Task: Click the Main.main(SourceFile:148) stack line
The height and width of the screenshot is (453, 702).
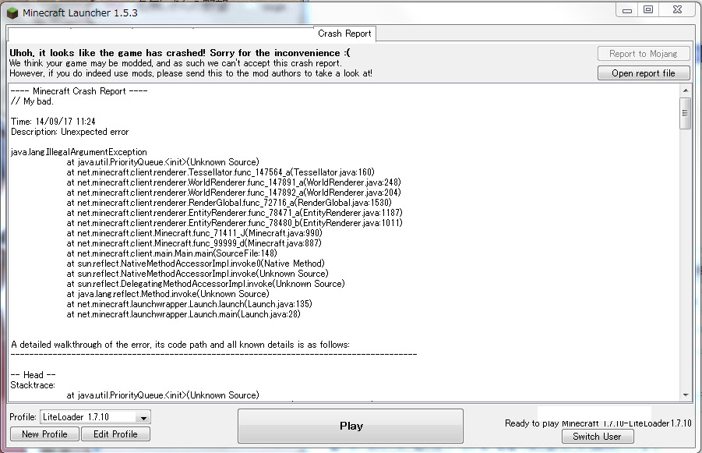Action: [172, 253]
